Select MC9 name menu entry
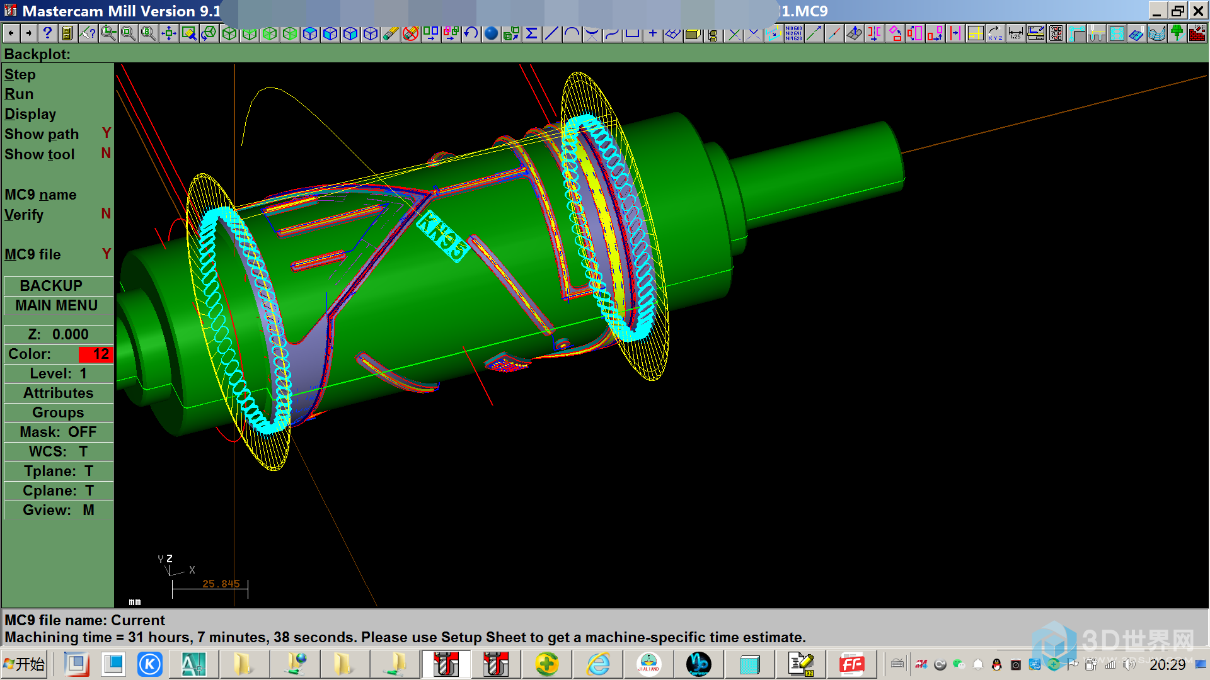 coord(40,195)
